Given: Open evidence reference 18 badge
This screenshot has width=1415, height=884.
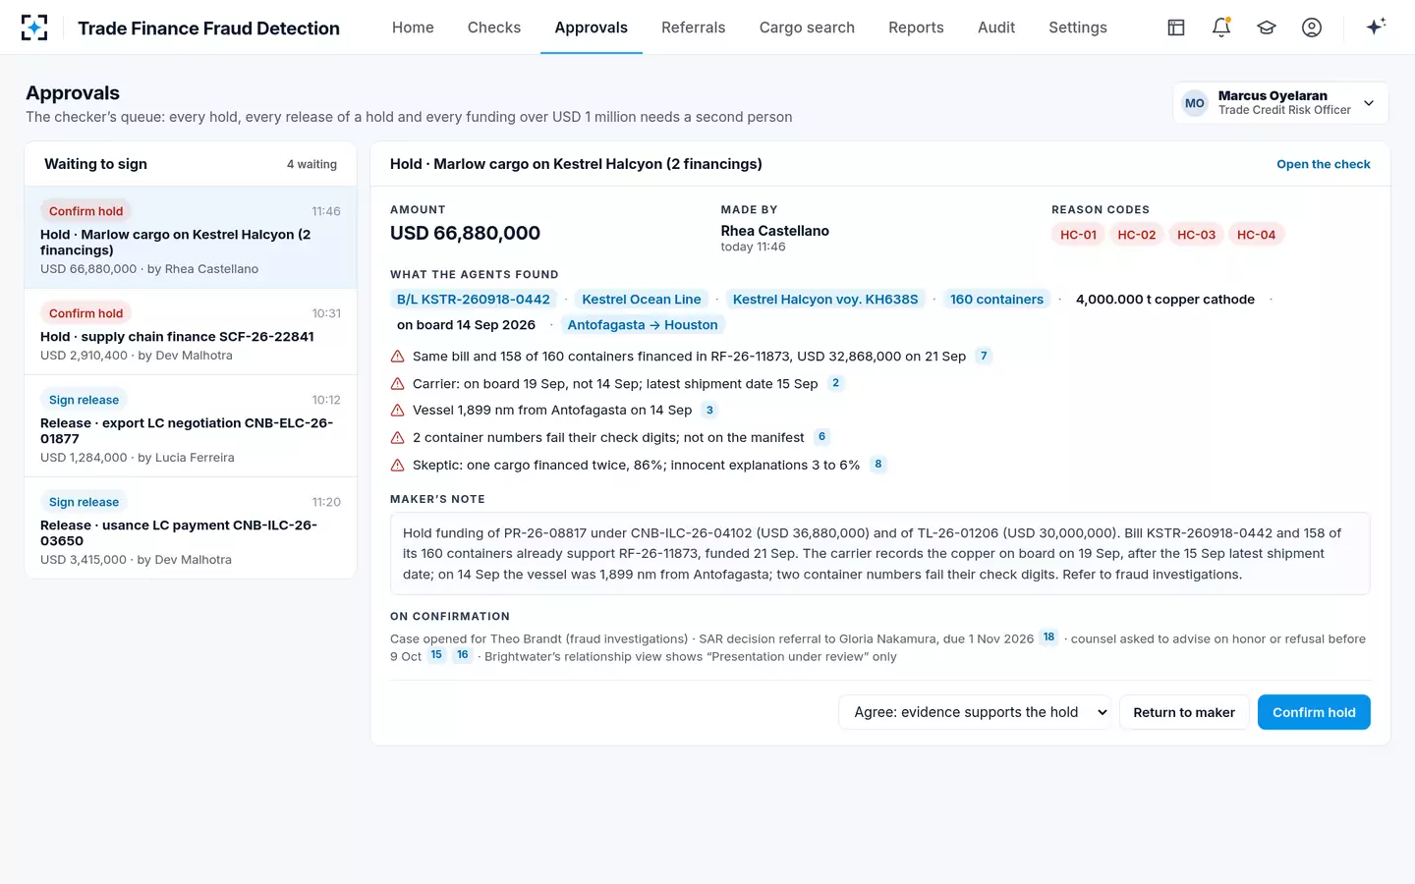Looking at the screenshot, I should tap(1048, 637).
